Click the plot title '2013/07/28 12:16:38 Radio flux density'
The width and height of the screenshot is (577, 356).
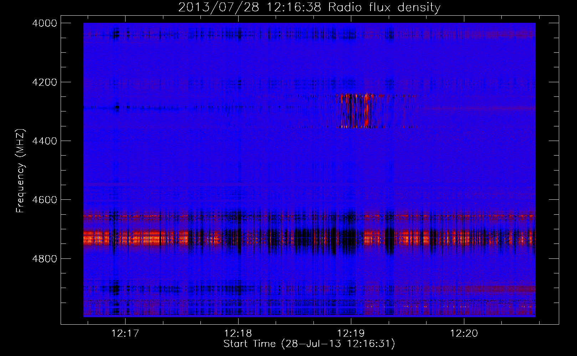[309, 7]
